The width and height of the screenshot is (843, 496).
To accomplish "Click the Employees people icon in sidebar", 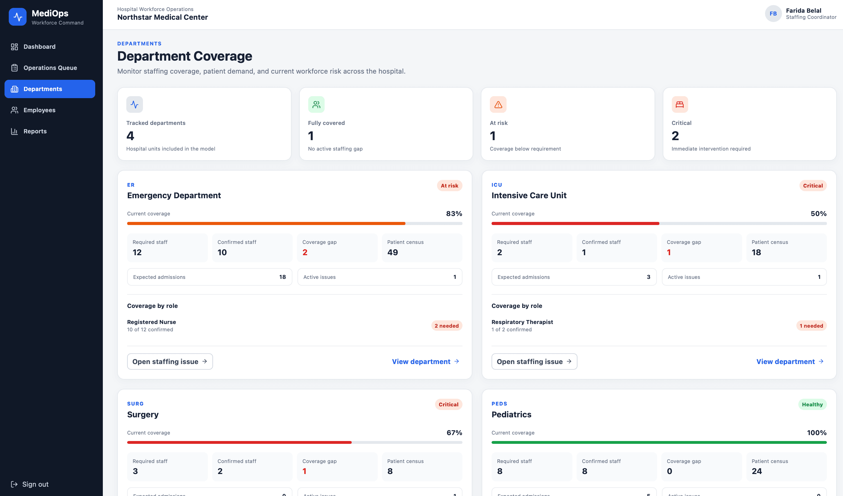I will click(x=14, y=110).
